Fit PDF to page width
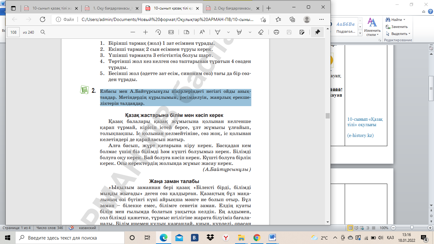Screen dimensions: 434x244 171,32
